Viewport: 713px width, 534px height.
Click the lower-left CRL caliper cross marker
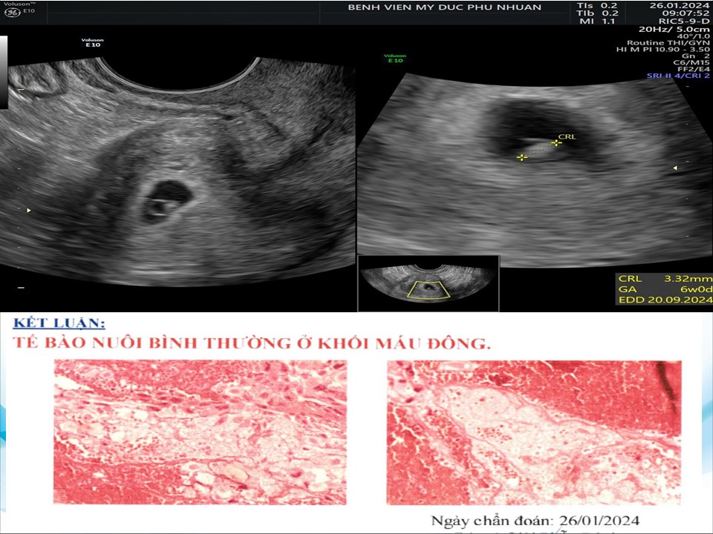tap(522, 157)
